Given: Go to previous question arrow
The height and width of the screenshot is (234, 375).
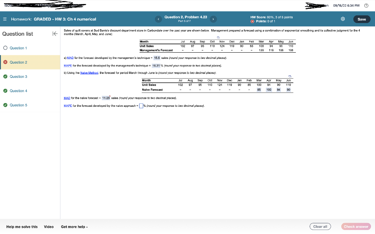Looking at the screenshot, I should [158, 19].
